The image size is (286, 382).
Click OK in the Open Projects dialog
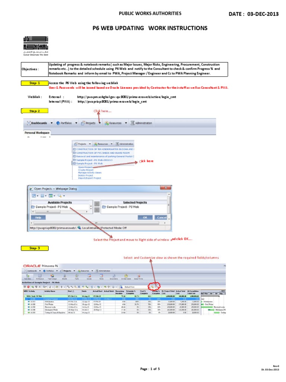click(x=145, y=217)
